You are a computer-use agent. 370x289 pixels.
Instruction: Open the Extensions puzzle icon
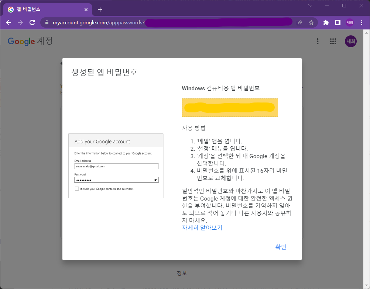(326, 22)
